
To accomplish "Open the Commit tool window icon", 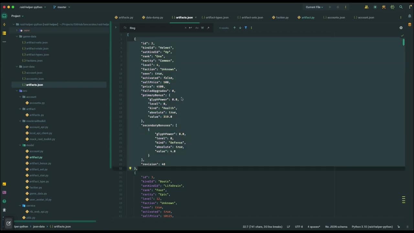I will [x=4, y=24].
